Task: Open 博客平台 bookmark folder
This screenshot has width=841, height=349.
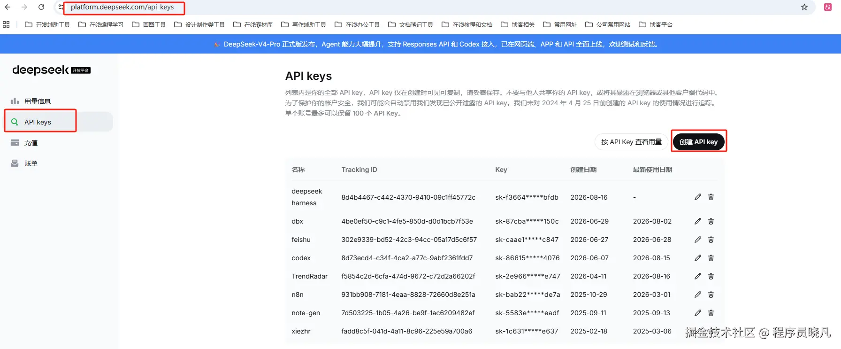Action: click(656, 24)
